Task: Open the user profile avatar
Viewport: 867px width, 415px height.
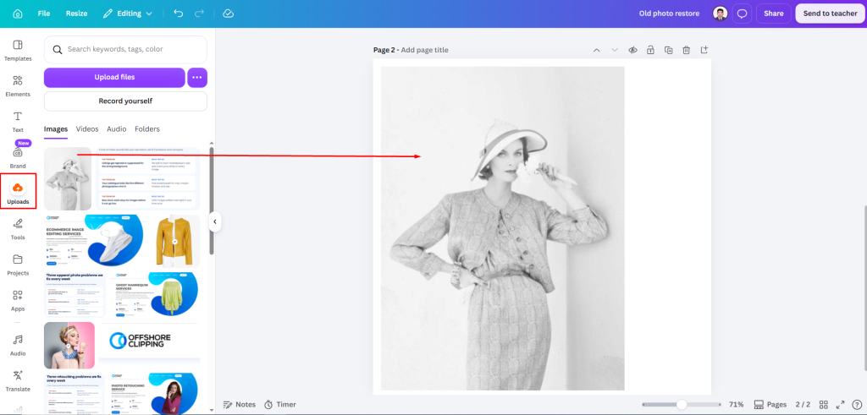Action: [x=720, y=14]
